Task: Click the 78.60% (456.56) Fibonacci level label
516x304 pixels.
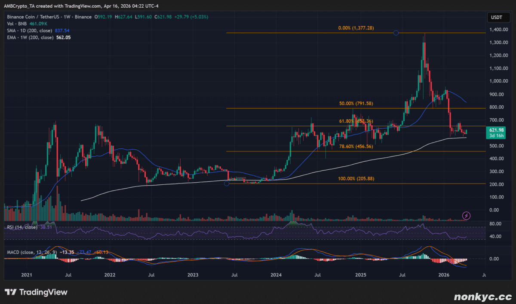Action: (355, 146)
